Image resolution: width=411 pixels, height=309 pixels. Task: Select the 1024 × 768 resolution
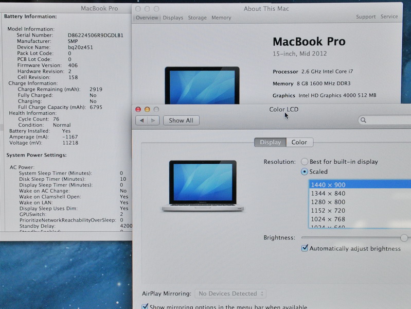point(360,219)
